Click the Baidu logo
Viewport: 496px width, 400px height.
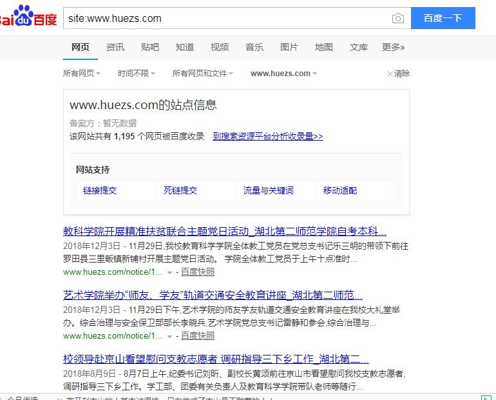[x=28, y=16]
